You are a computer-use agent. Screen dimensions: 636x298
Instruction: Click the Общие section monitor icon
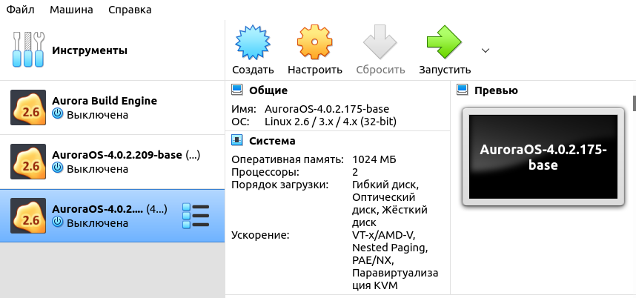point(237,90)
